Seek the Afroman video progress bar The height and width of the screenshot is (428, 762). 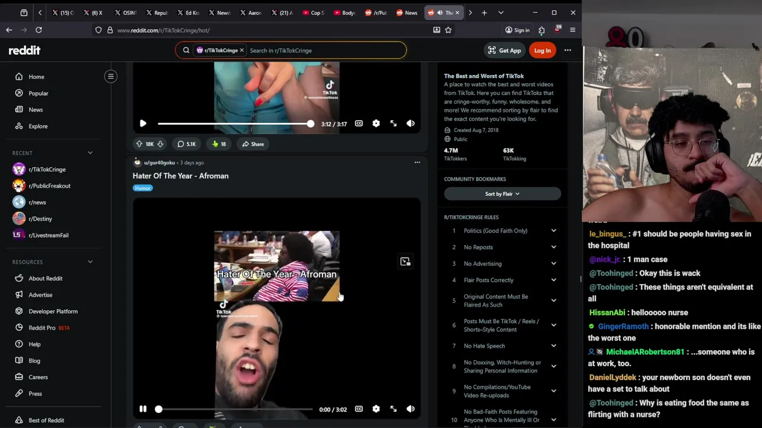click(x=235, y=409)
